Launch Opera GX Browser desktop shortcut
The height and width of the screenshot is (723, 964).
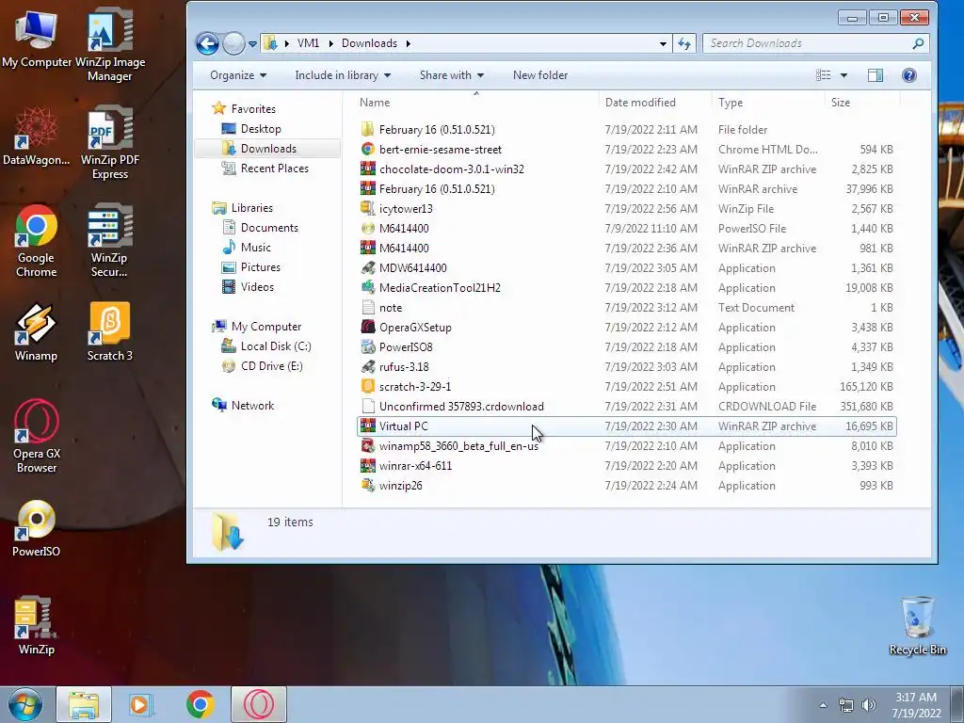pos(37,437)
